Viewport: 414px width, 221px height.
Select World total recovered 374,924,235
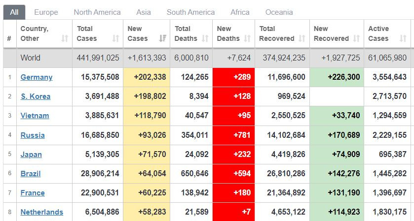(284, 58)
